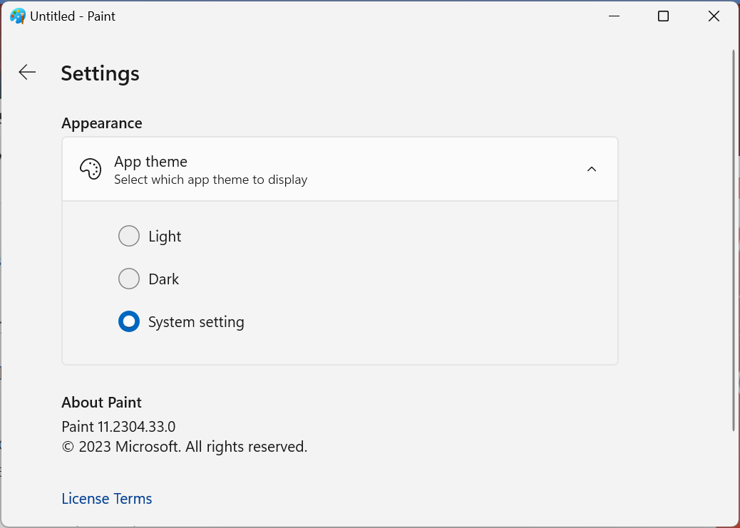Choose the Dark theme radio button
This screenshot has width=740, height=528.
(129, 279)
